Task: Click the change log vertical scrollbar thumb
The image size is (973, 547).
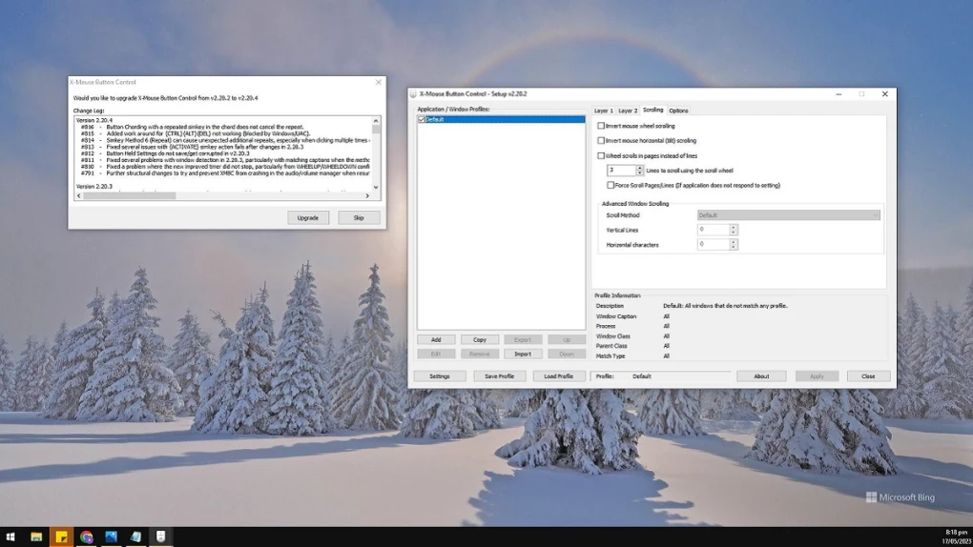Action: pyautogui.click(x=376, y=129)
